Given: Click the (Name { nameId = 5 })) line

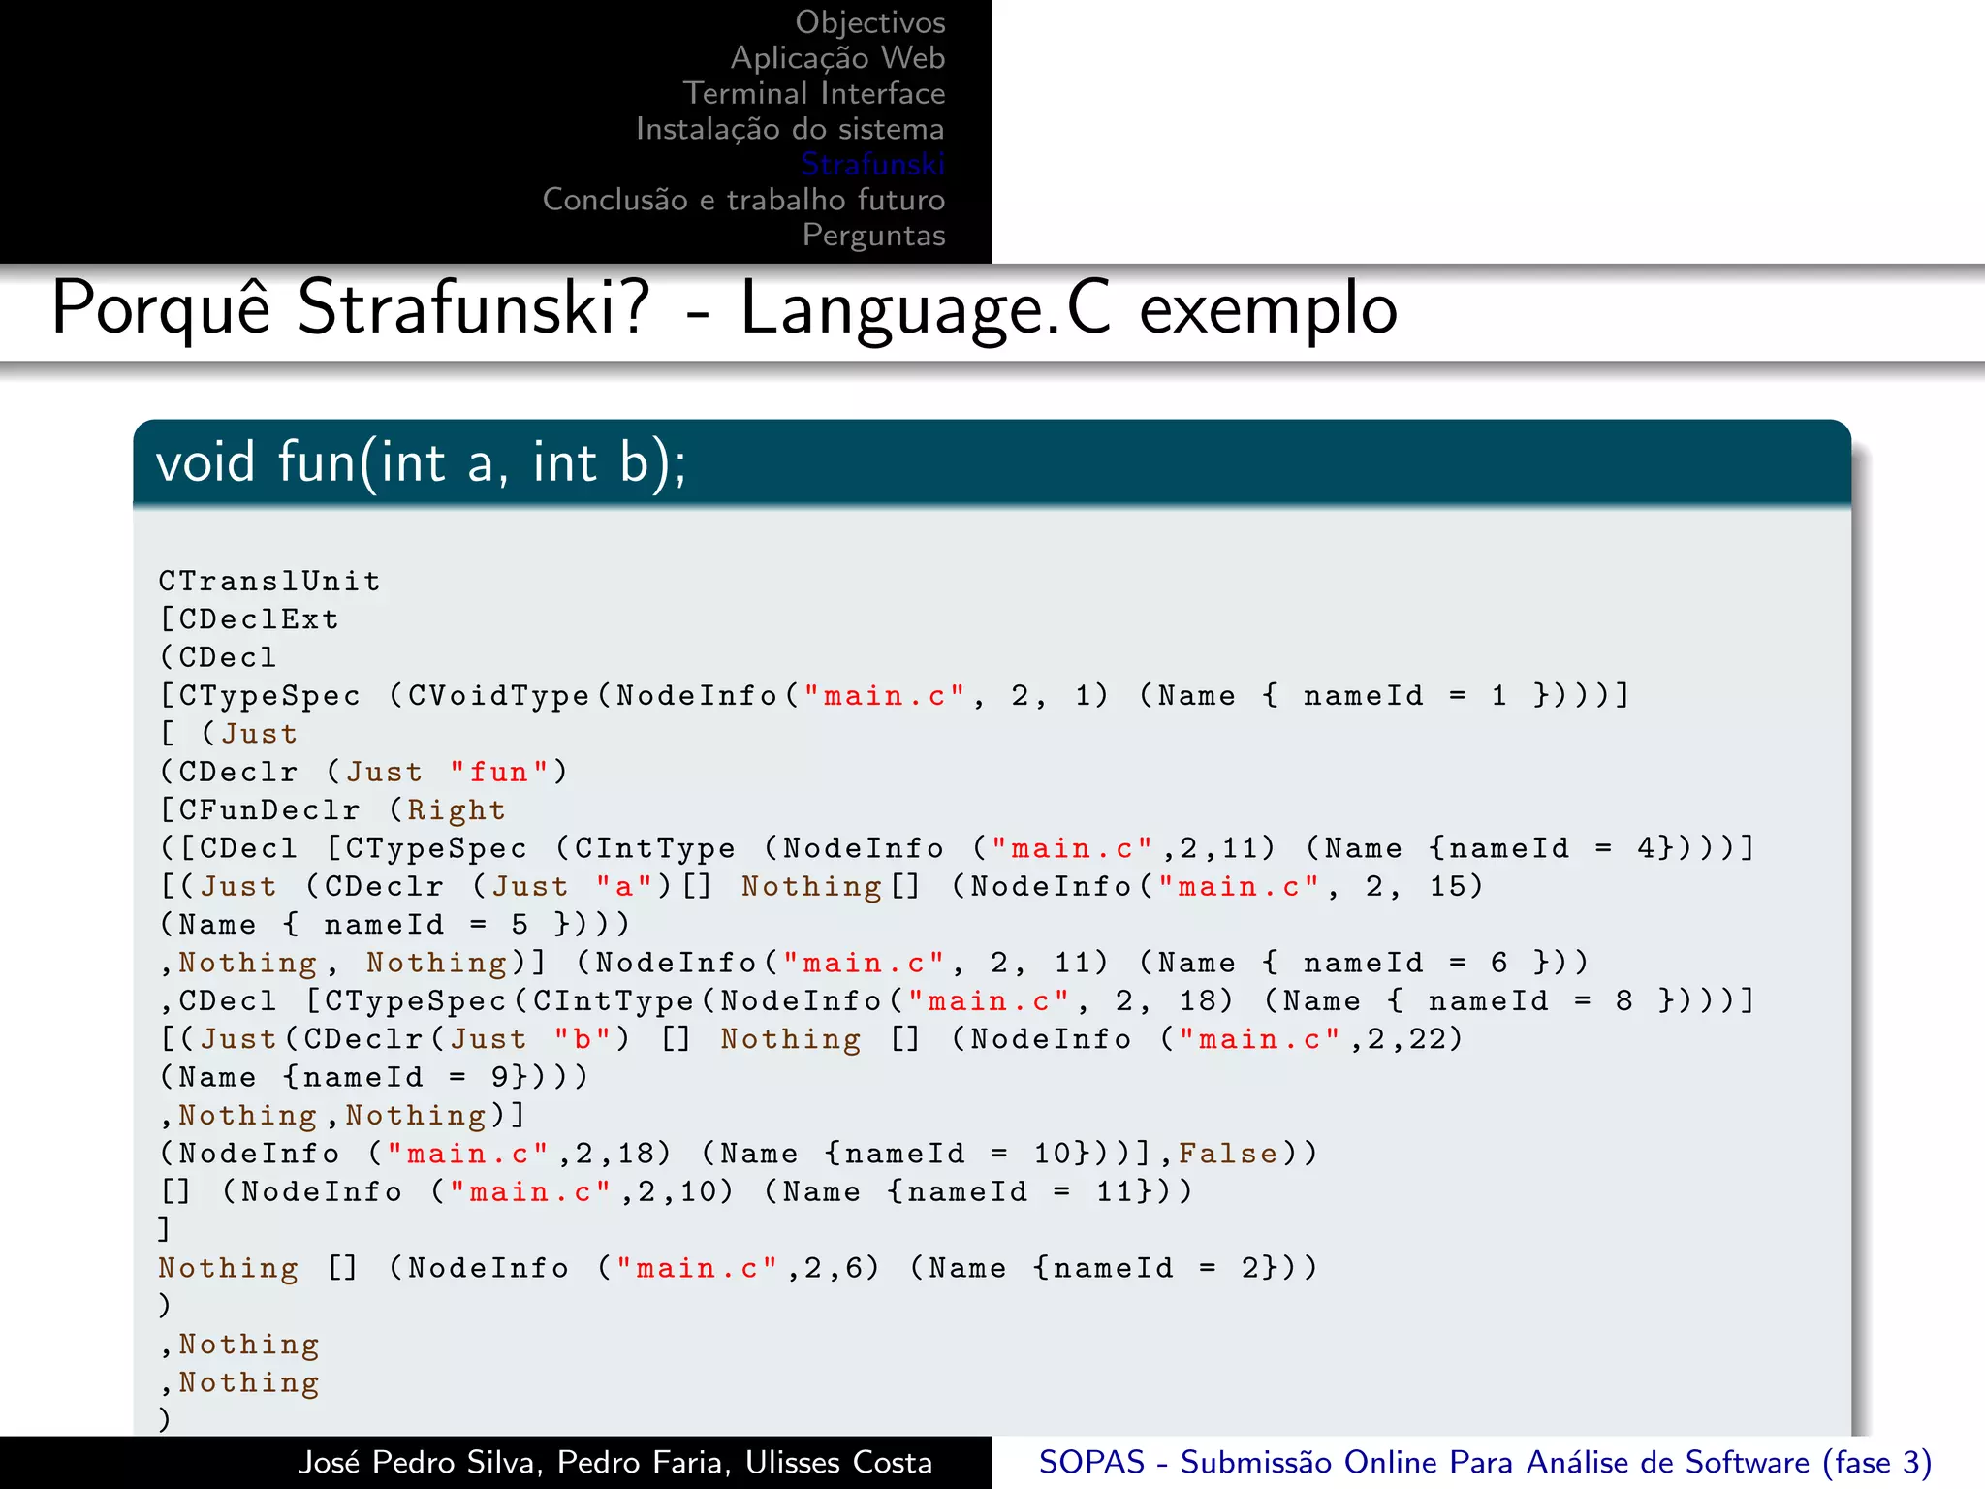Looking at the screenshot, I should pos(394,925).
